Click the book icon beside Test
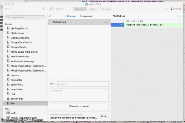This screenshot has width=185, height=123. 8,103
